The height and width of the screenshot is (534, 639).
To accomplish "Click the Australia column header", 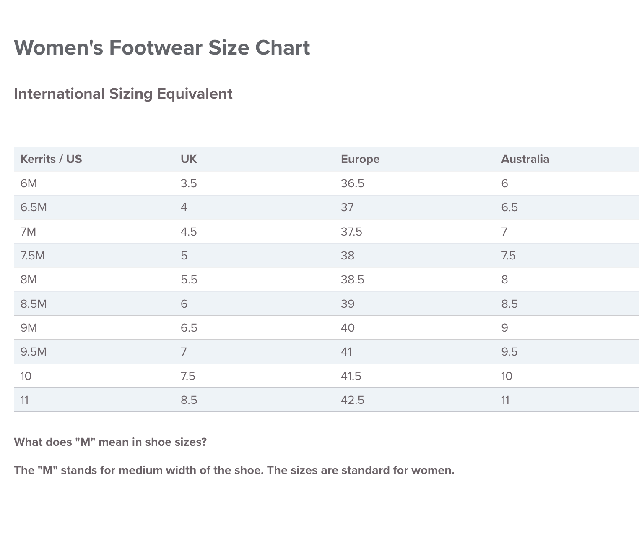I will coord(525,159).
